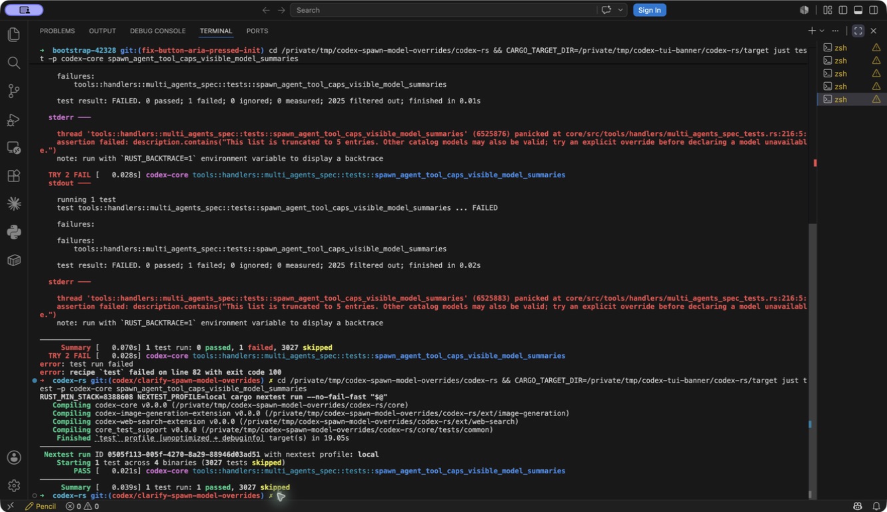Image resolution: width=887 pixels, height=512 pixels.
Task: Open notifications bell in status bar
Action: [x=876, y=506]
